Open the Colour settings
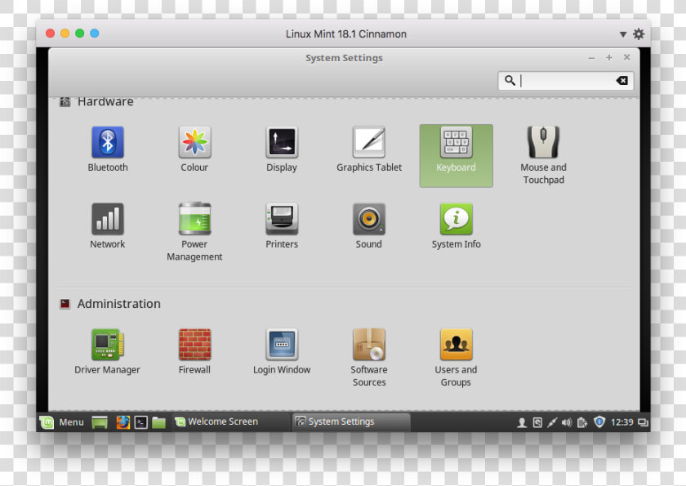This screenshot has width=686, height=486. 194,149
